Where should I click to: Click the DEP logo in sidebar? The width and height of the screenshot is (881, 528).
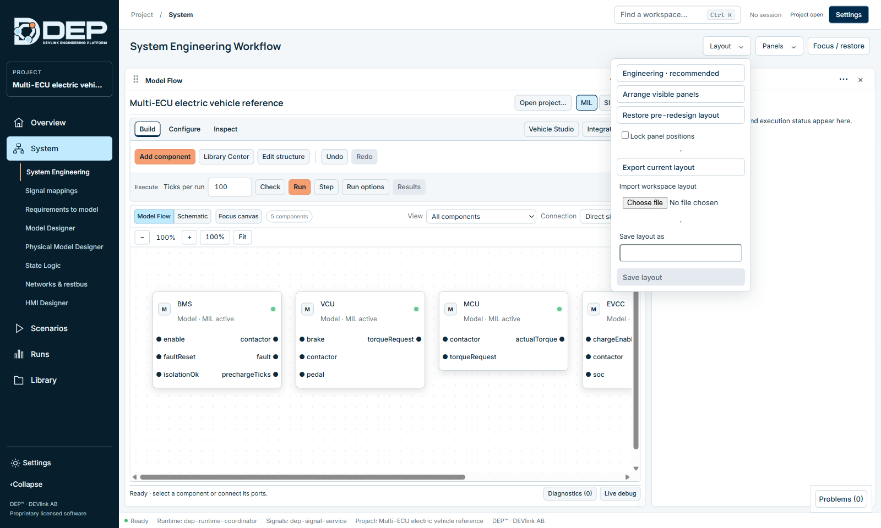click(x=59, y=31)
